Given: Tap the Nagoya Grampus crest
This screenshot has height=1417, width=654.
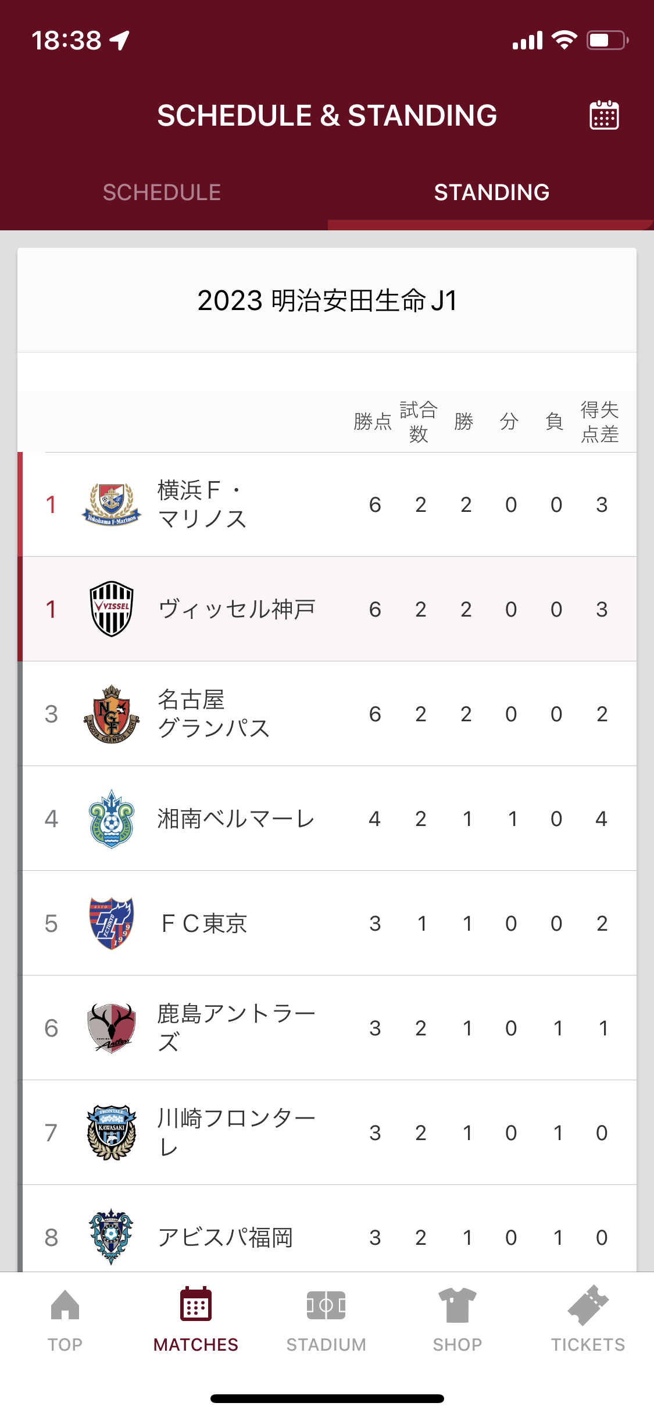Looking at the screenshot, I should tap(112, 714).
